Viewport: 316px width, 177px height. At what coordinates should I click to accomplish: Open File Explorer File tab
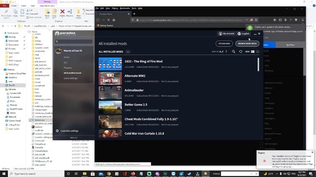click(x=4, y=6)
